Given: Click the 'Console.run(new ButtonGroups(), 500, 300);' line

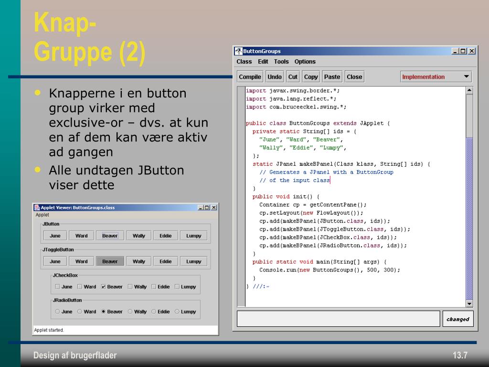Looking at the screenshot, I should (x=330, y=270).
